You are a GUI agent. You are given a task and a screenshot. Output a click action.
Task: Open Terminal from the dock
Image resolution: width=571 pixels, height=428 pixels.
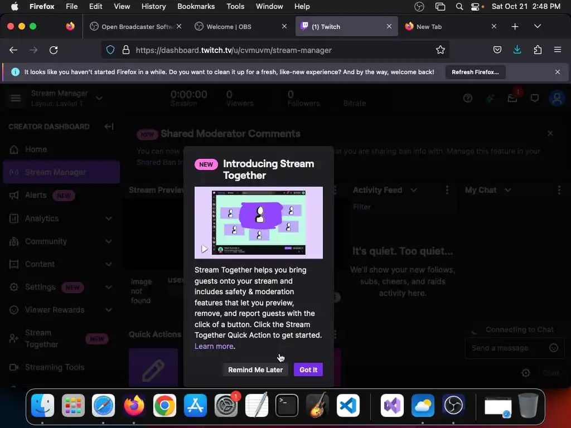(287, 405)
